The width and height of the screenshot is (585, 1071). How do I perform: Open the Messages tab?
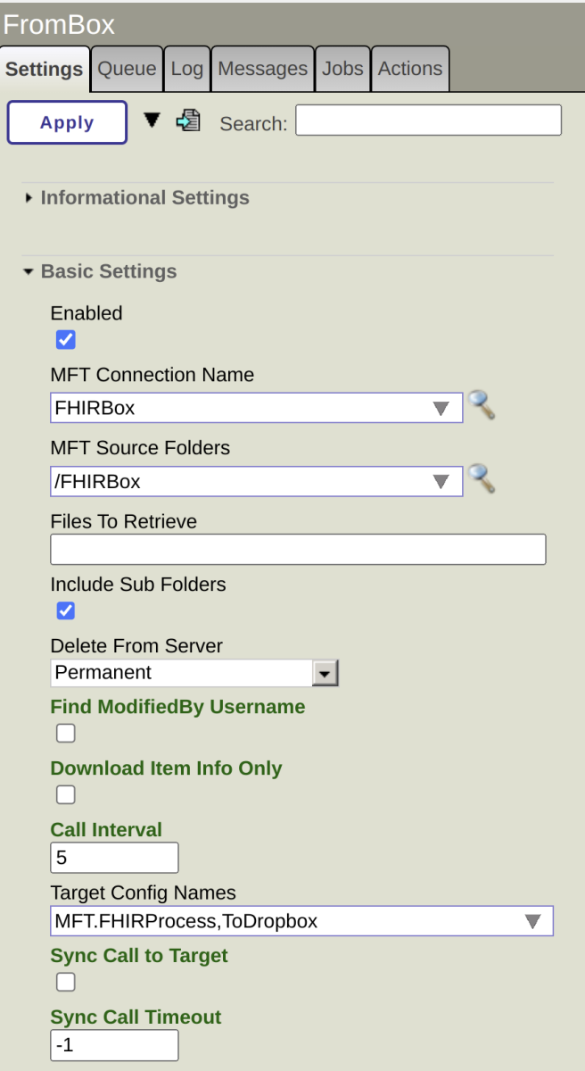coord(262,69)
